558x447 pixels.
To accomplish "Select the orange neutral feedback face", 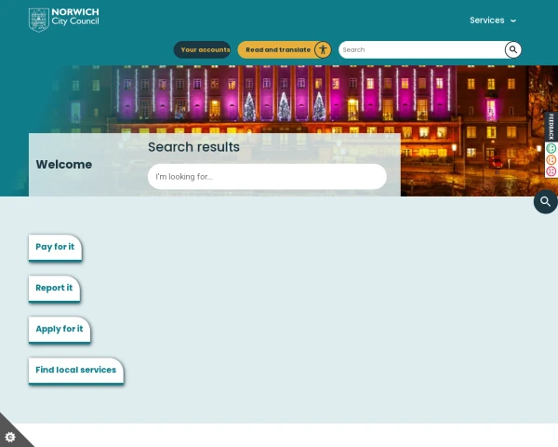I will [551, 159].
